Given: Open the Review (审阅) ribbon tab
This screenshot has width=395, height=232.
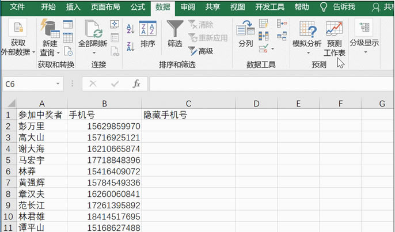Looking at the screenshot, I should tap(187, 7).
